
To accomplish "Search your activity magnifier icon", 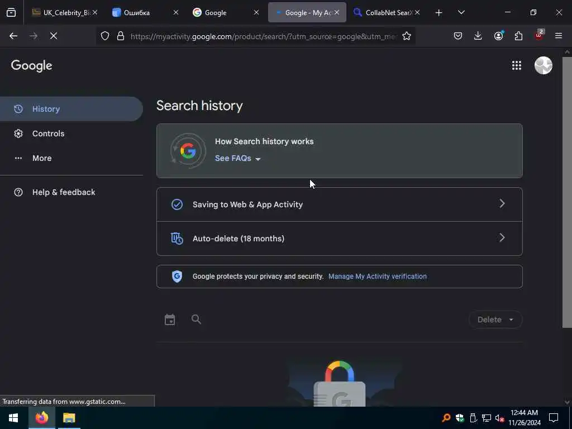I will (196, 320).
